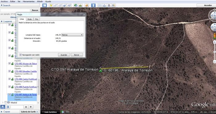
Task: Collapse the Lugares panel
Action: (x=2, y=21)
